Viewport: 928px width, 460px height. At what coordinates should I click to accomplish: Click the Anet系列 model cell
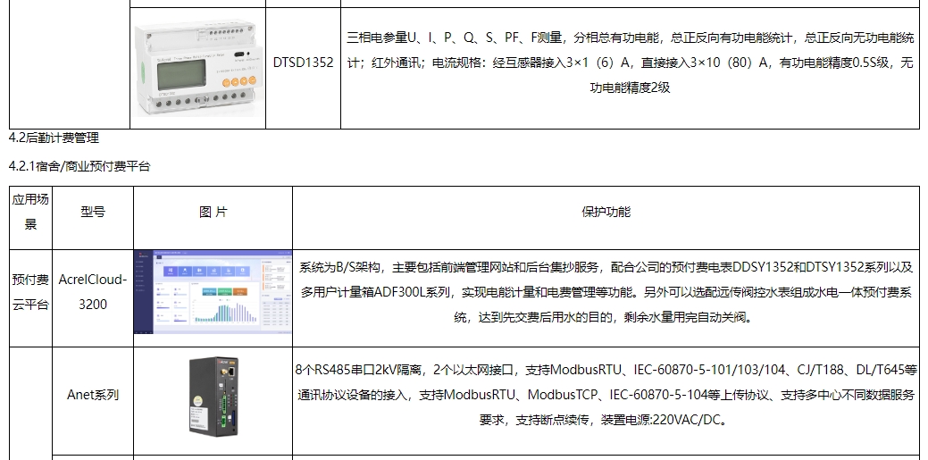(x=92, y=395)
